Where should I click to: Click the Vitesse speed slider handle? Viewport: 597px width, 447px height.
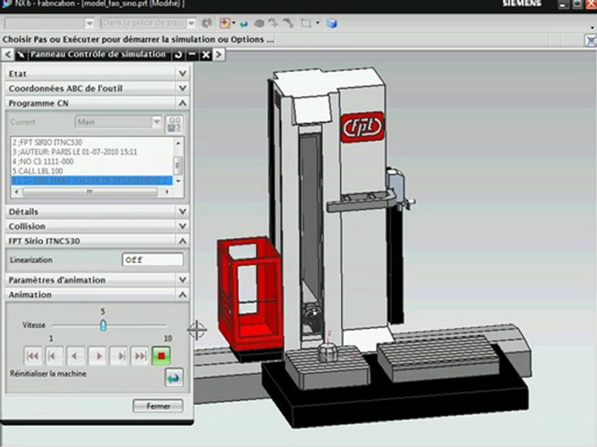click(103, 325)
